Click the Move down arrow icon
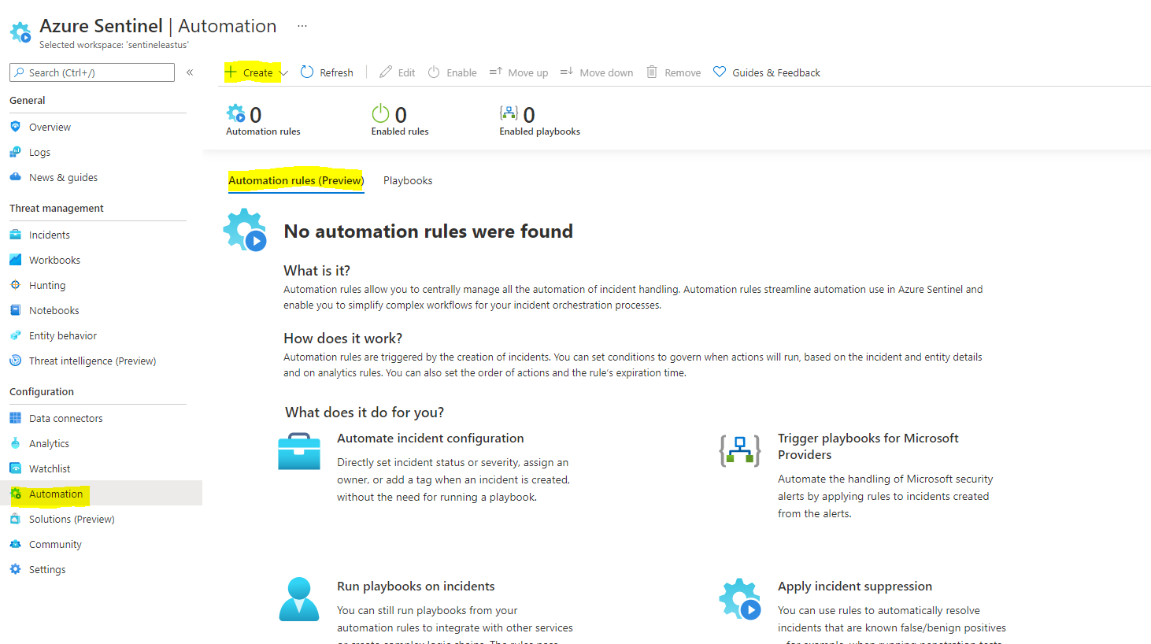This screenshot has width=1151, height=644. [567, 72]
